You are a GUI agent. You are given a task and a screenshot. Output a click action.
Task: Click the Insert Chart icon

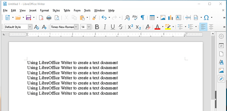(x=171, y=18)
